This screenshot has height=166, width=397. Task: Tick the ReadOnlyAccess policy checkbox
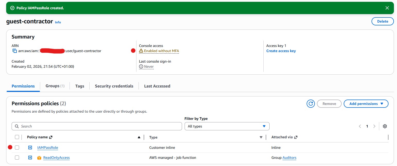point(17,158)
